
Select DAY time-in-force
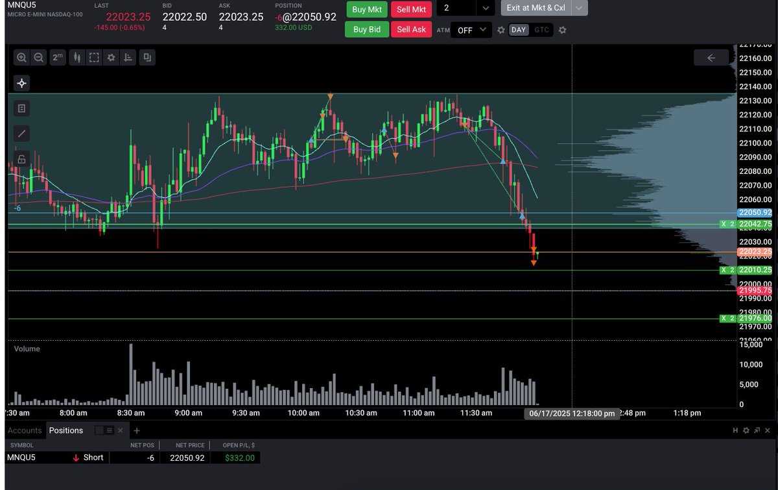518,30
